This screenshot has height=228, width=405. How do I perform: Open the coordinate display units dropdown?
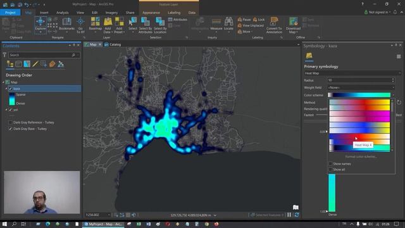[x=215, y=215]
